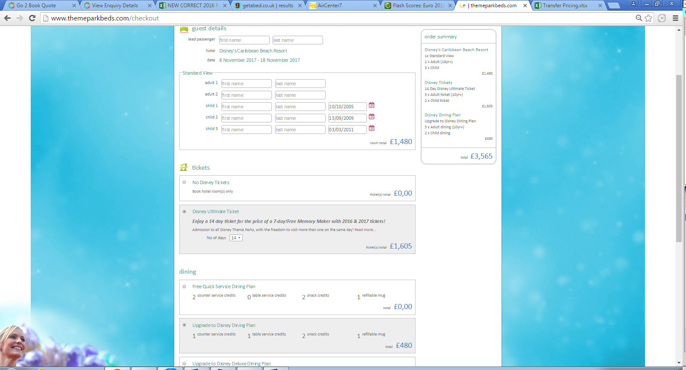Image resolution: width=686 pixels, height=370 pixels.
Task: Click the page scrollbar up arrow
Action: 679,30
